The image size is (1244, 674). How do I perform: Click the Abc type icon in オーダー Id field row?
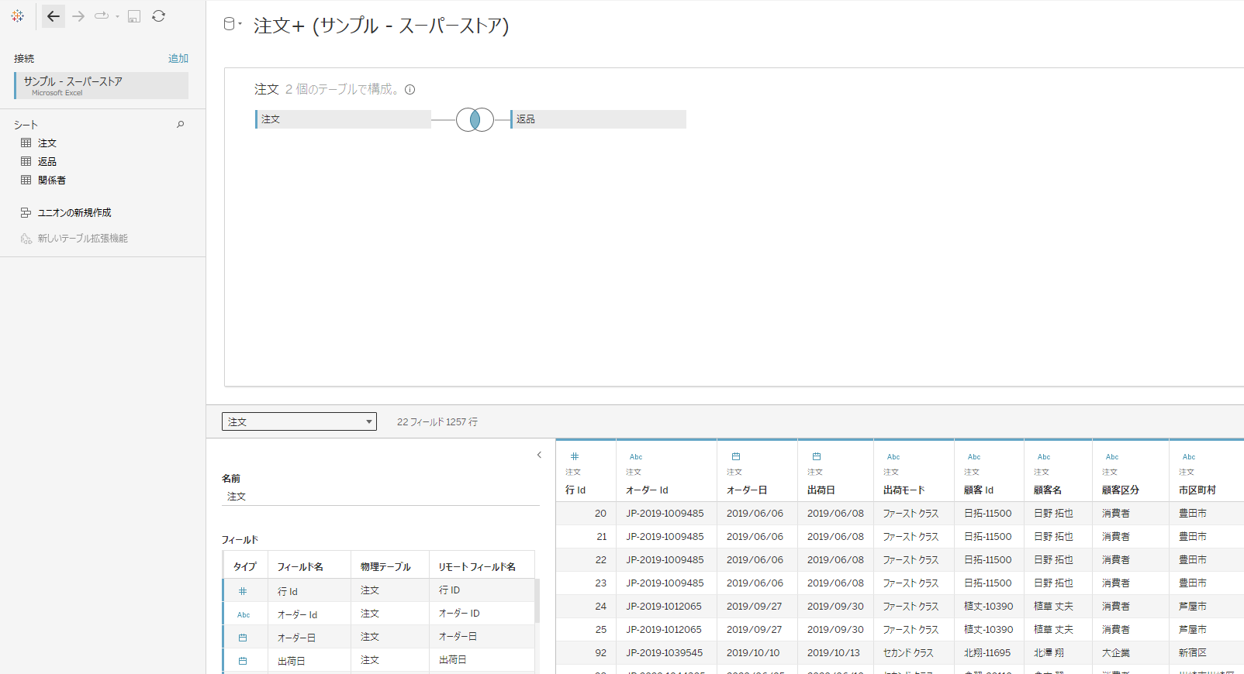tap(244, 615)
